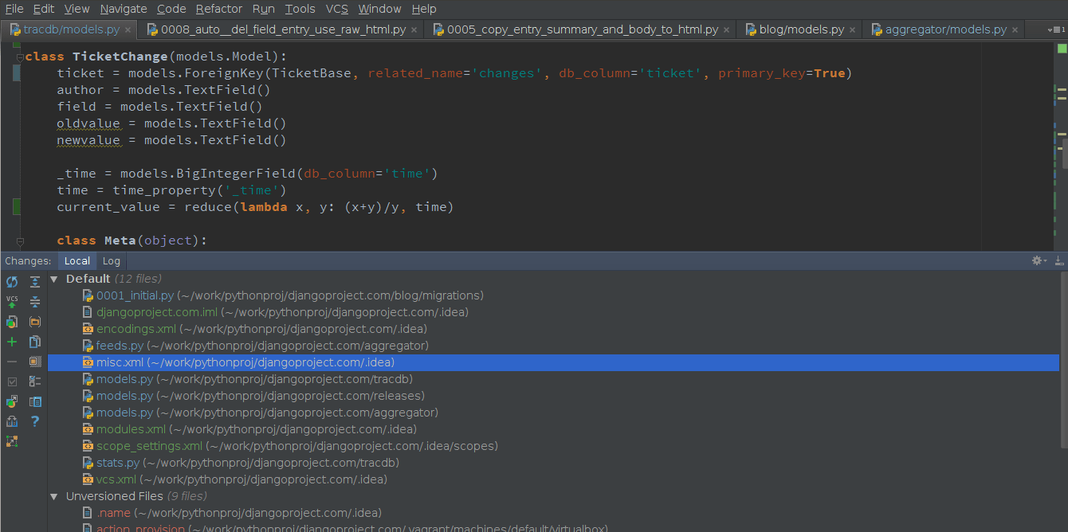Expand all nodes via the expand-all icon
This screenshot has height=532, width=1068.
(34, 281)
